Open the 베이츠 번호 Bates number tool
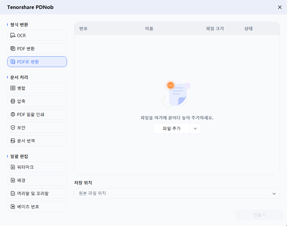The image size is (287, 226). point(37,207)
